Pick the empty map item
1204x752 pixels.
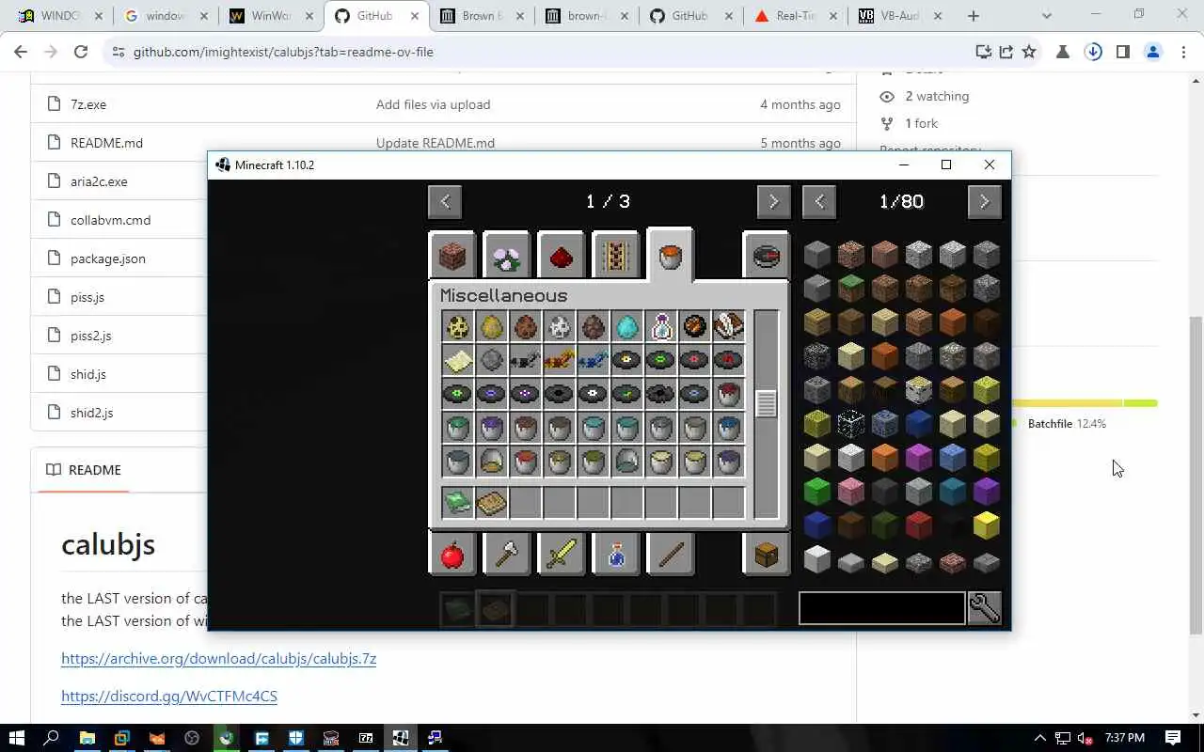tap(458, 360)
